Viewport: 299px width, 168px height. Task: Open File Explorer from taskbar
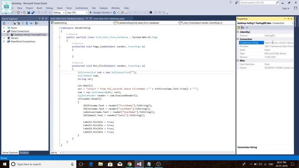101,164
